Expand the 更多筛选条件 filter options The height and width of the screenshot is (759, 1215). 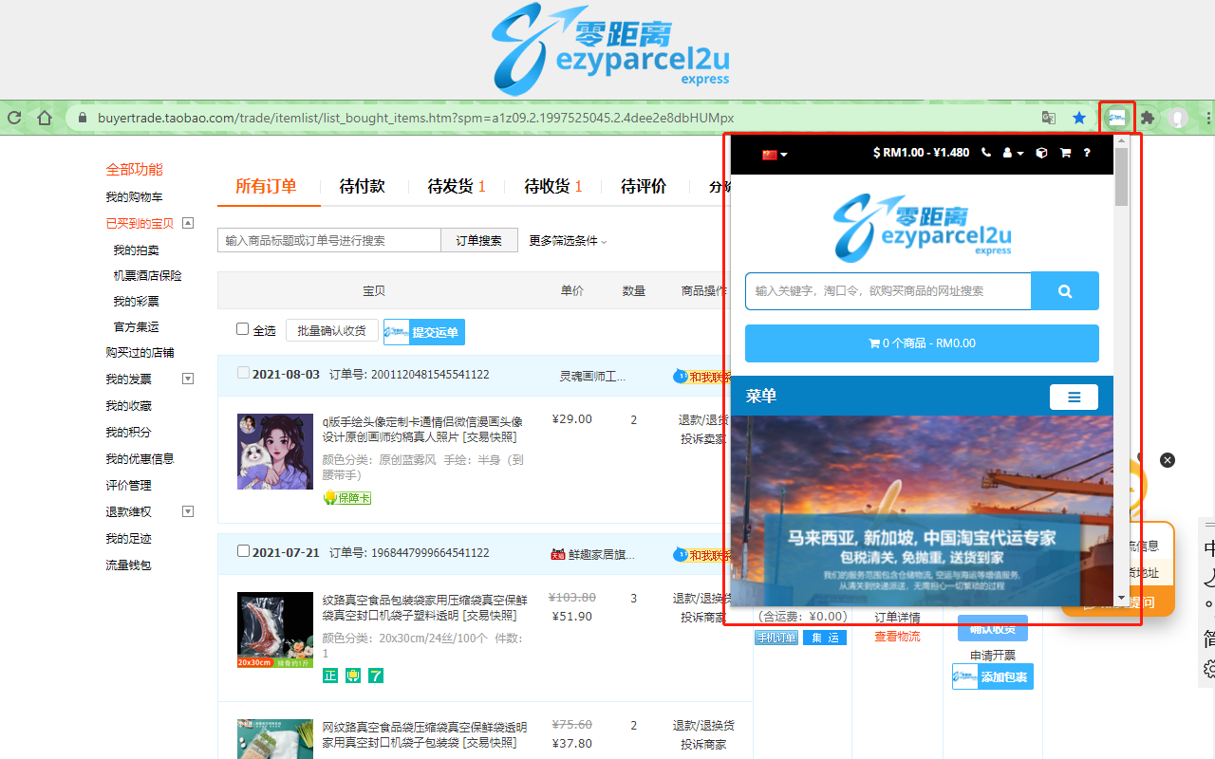568,241
